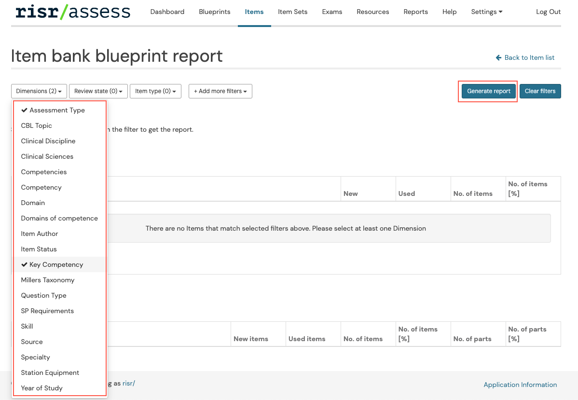The height and width of the screenshot is (400, 578).
Task: Click the risr/assess logo
Action: pyautogui.click(x=72, y=12)
